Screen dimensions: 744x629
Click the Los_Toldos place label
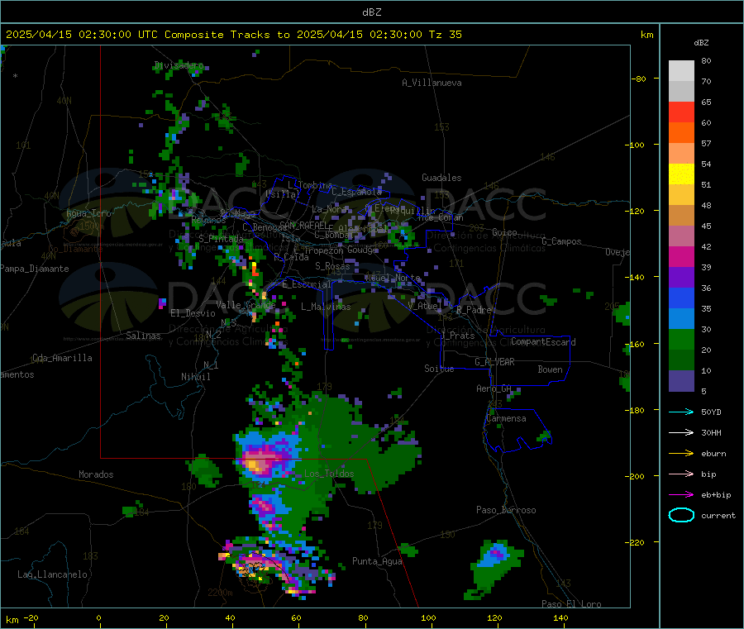(329, 474)
